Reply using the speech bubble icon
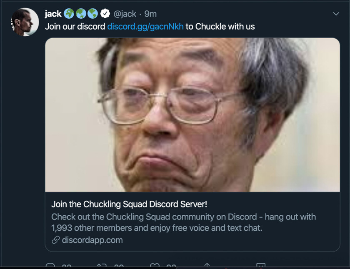The height and width of the screenshot is (269, 350). pos(50,265)
